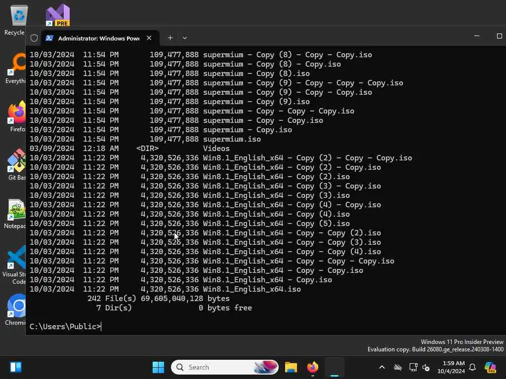The height and width of the screenshot is (379, 506).
Task: Click the muted volume tray icon
Action: tap(426, 367)
